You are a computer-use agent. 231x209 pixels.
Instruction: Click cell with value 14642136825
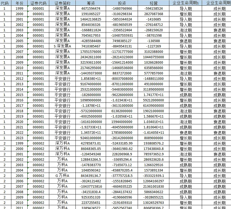point(91,19)
